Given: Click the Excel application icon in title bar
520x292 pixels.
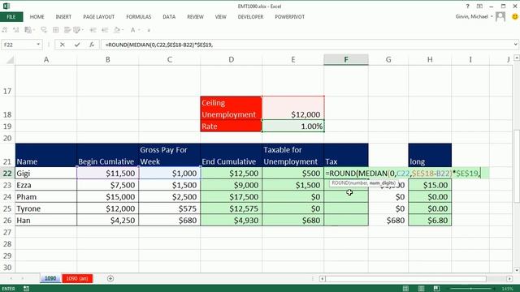Looking at the screenshot, I should (6, 6).
